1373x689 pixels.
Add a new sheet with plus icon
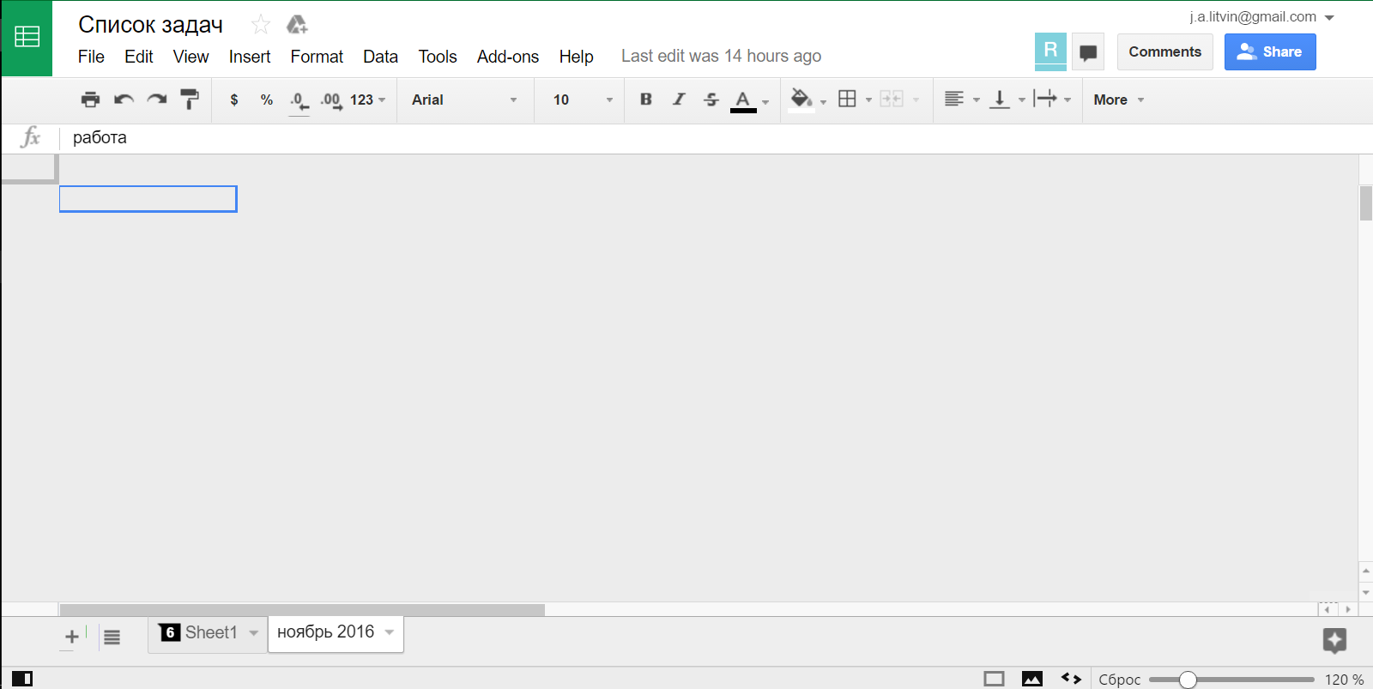[72, 637]
